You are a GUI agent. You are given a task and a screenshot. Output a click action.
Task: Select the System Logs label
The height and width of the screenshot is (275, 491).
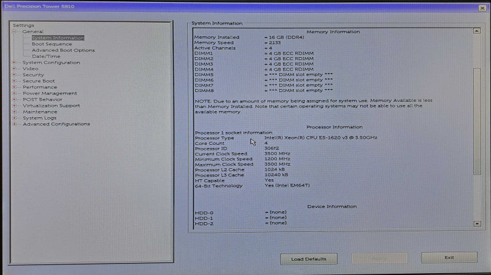click(39, 118)
